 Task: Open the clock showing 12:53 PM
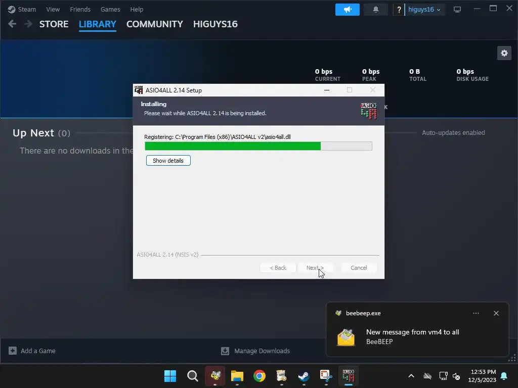pos(482,376)
